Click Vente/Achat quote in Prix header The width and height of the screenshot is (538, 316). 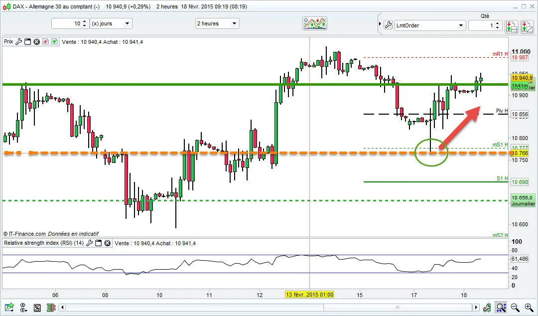(102, 42)
